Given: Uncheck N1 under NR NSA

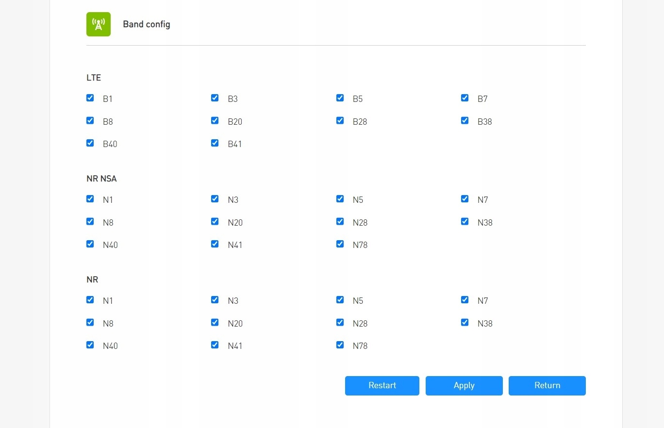Looking at the screenshot, I should 90,199.
